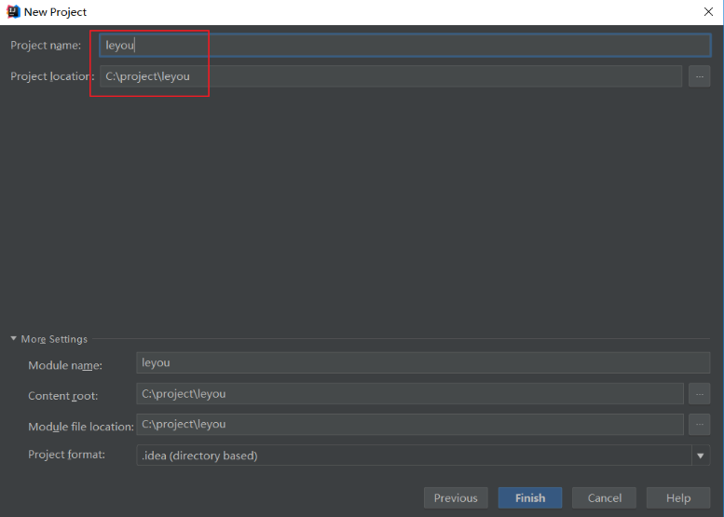The width and height of the screenshot is (724, 517).
Task: Click the IntelliJ icon in title bar
Action: point(13,11)
